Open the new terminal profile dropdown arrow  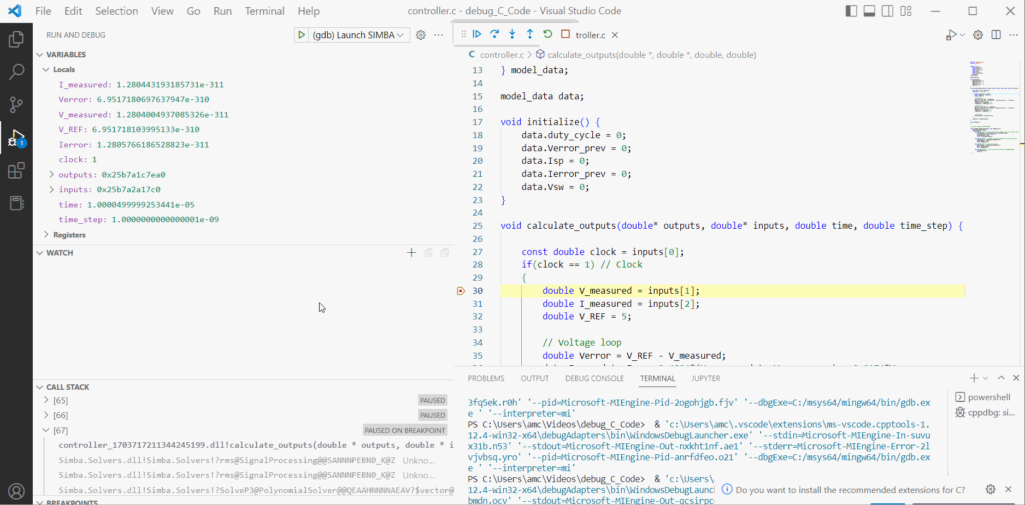pos(986,378)
